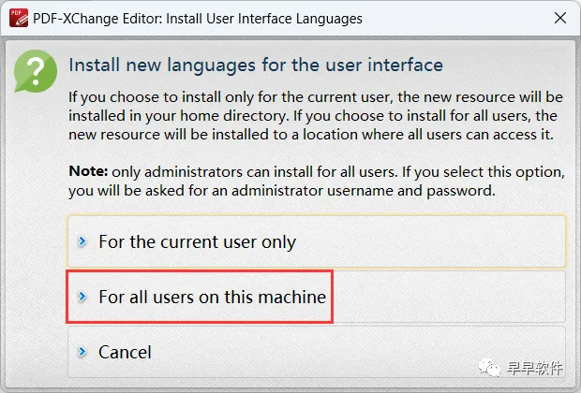Click arrow icon beside 'For the current user only'
The image size is (581, 393).
coord(82,241)
